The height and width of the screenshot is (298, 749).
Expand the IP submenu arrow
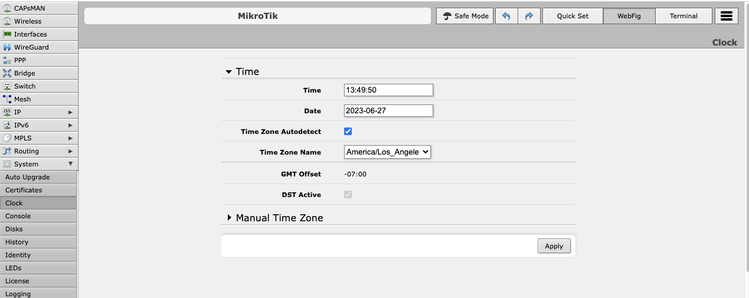(x=70, y=112)
